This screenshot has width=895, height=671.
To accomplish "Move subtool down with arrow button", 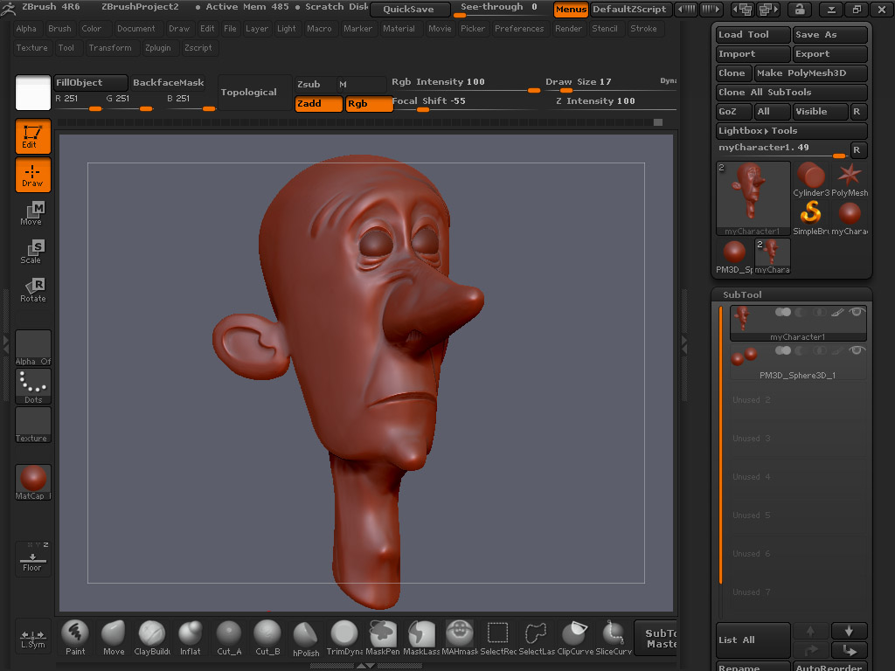I will point(850,631).
